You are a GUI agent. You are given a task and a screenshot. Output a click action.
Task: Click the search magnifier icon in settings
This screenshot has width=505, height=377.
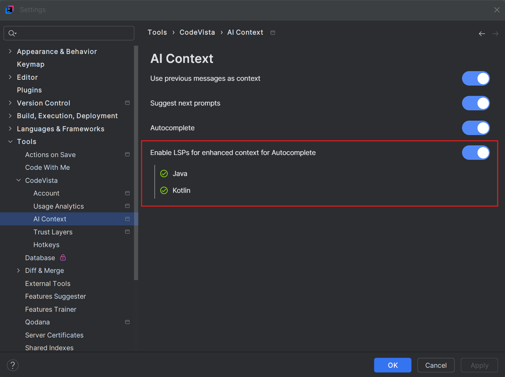[x=12, y=33]
